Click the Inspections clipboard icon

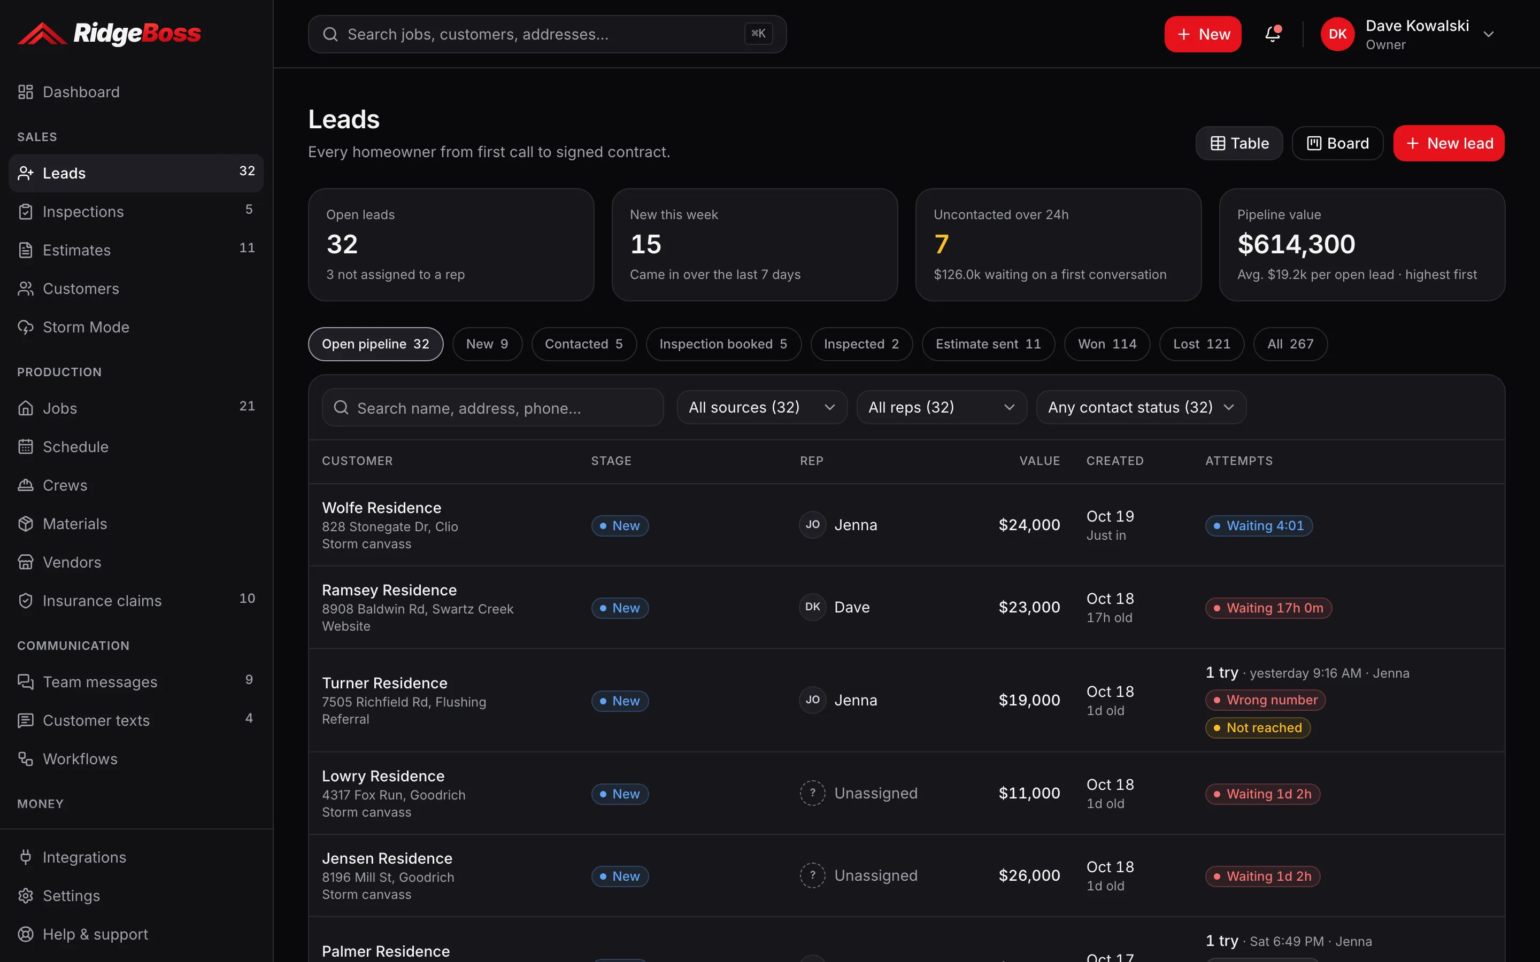26,212
